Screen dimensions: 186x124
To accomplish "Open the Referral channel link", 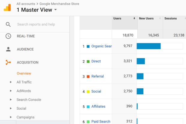I will coord(97,76).
